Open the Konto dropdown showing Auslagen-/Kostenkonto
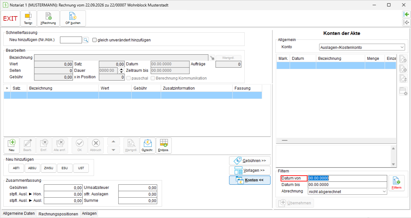This screenshot has height=218, width=411. point(362,47)
